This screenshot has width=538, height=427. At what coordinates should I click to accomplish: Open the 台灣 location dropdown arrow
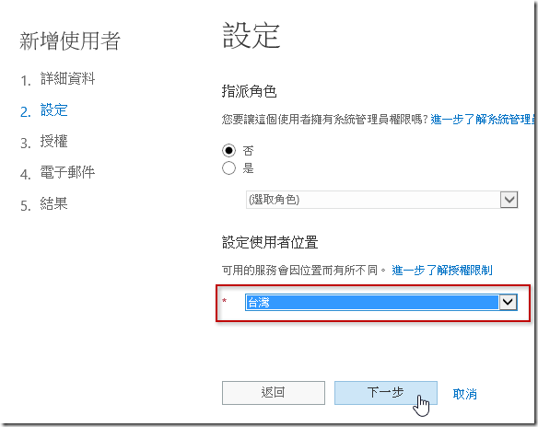coord(508,302)
